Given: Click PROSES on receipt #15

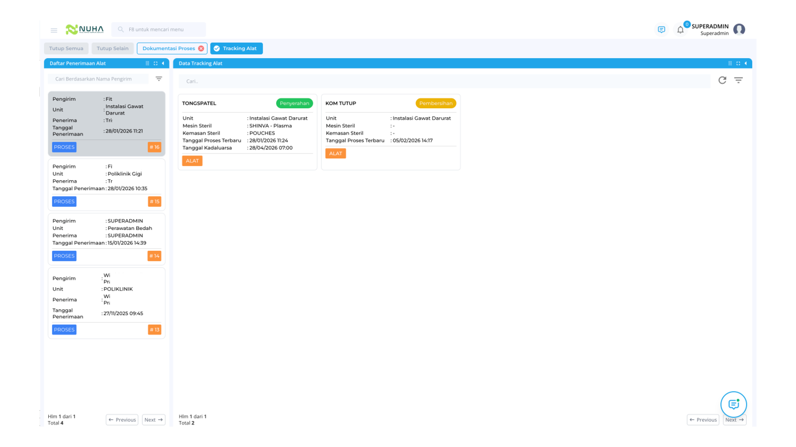Looking at the screenshot, I should tap(64, 202).
